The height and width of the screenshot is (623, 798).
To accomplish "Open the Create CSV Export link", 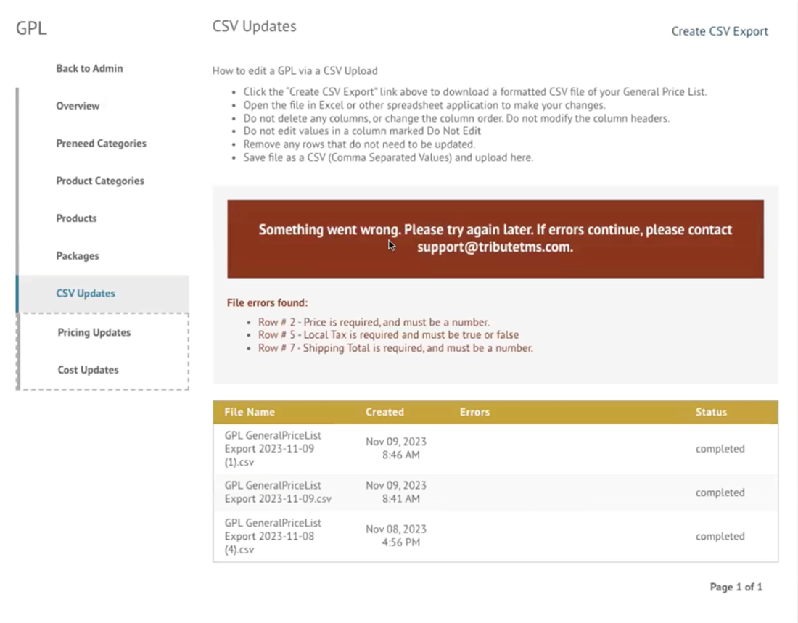I will pos(719,31).
